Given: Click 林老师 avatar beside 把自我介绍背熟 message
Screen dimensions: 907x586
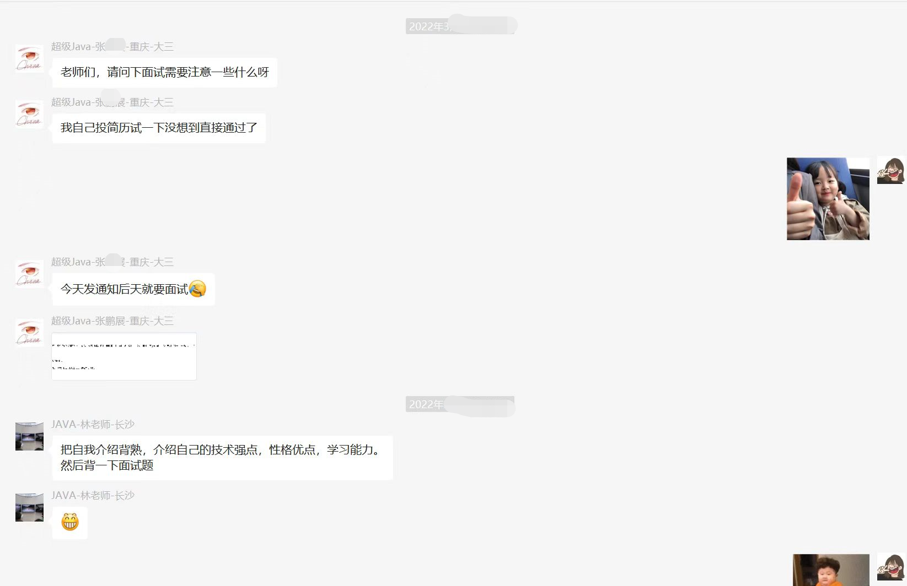Looking at the screenshot, I should pos(29,436).
